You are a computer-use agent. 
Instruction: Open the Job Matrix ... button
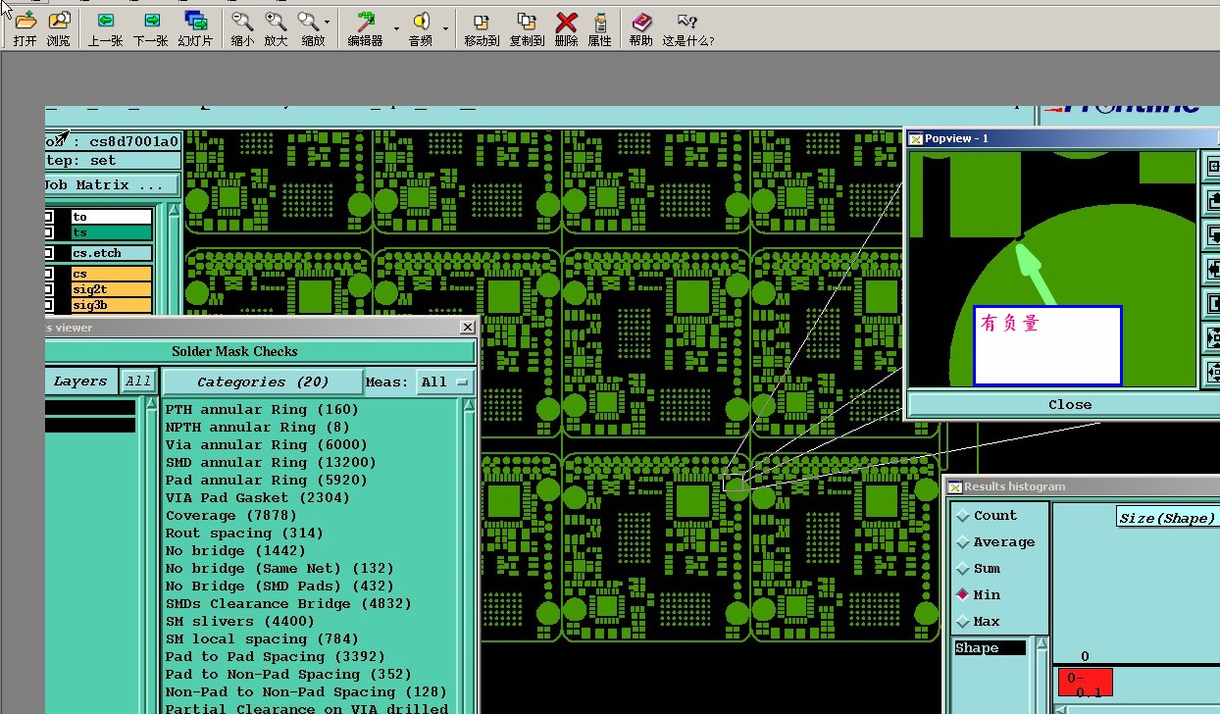pos(112,185)
